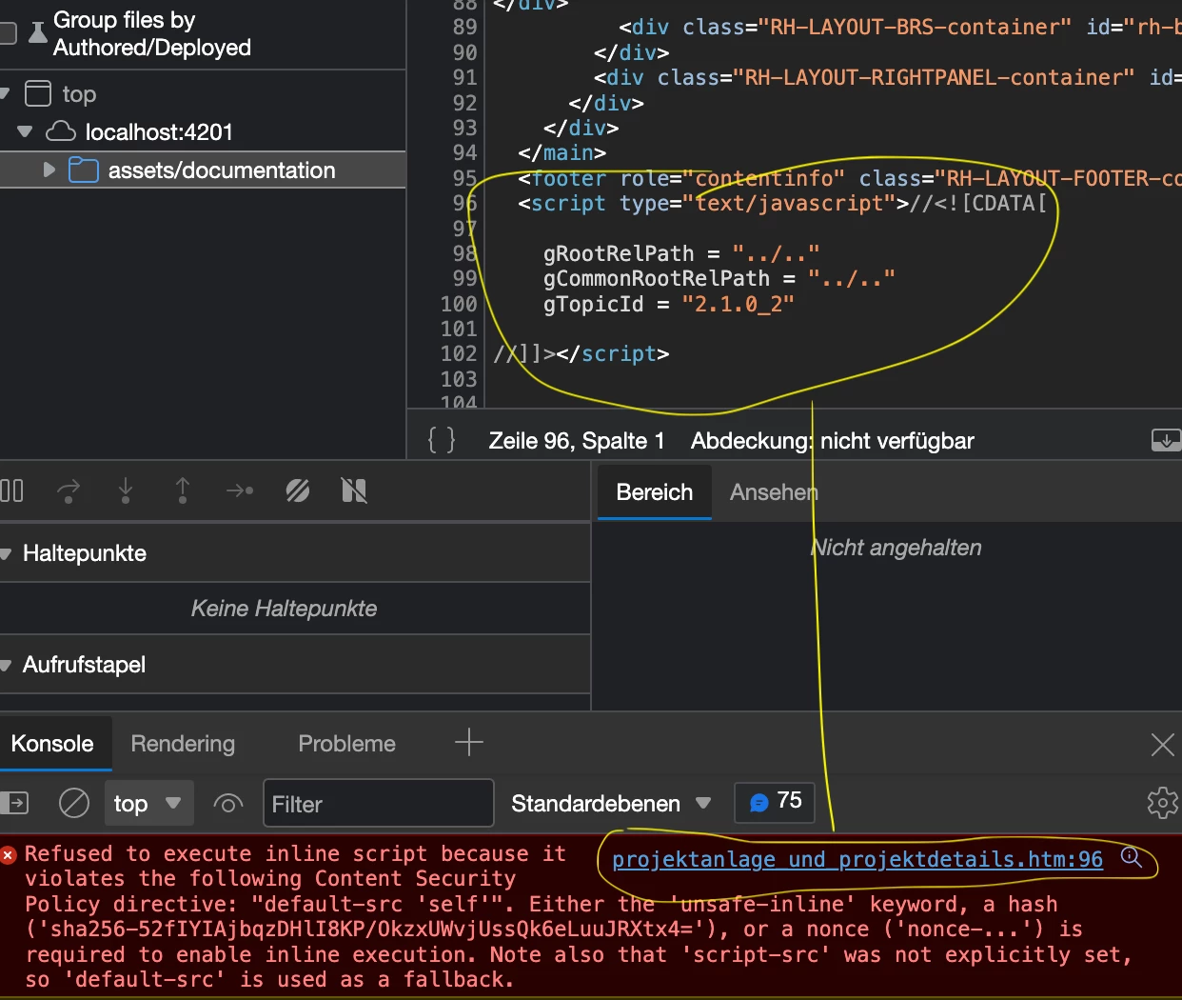Click line number 100 in the gutter
The image size is (1182, 1000).
pos(458,304)
